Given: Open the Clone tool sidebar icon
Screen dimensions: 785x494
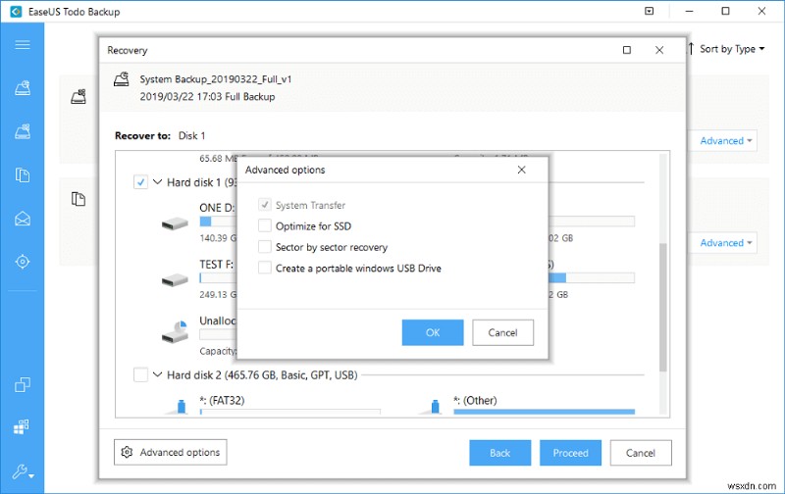Looking at the screenshot, I should [x=22, y=384].
